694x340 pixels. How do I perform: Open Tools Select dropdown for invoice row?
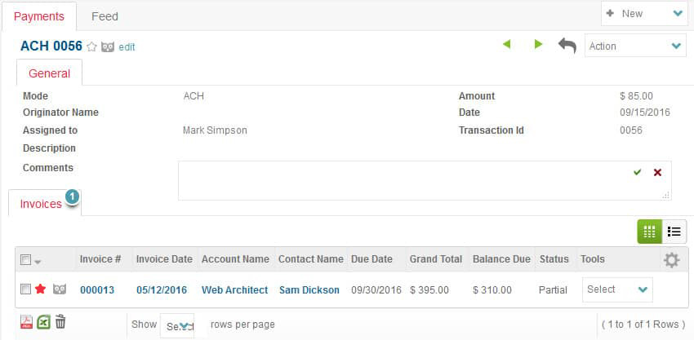pos(617,289)
